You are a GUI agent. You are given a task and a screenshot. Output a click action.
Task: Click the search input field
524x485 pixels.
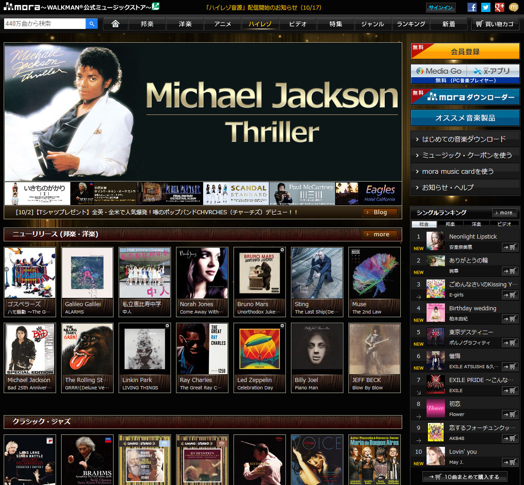click(45, 24)
